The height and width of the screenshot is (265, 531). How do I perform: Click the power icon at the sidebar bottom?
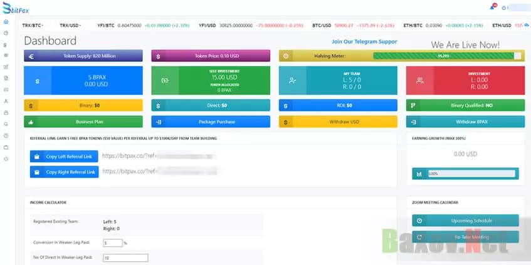tap(6, 159)
